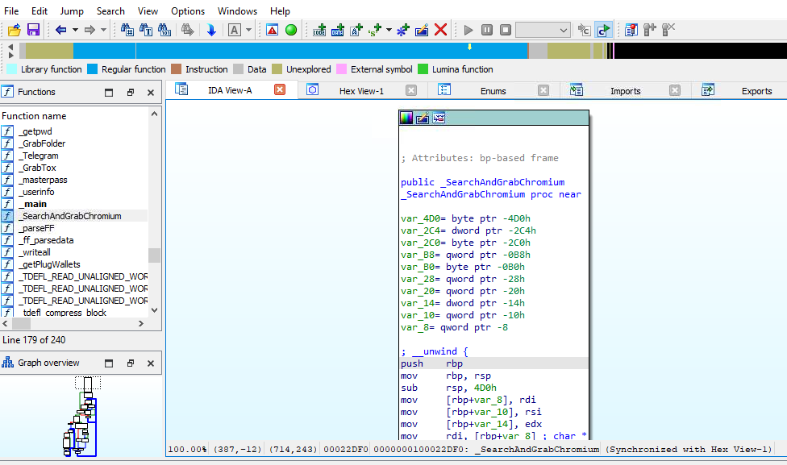Jump forward with the gray right arrow
This screenshot has height=465, width=787.
click(90, 30)
